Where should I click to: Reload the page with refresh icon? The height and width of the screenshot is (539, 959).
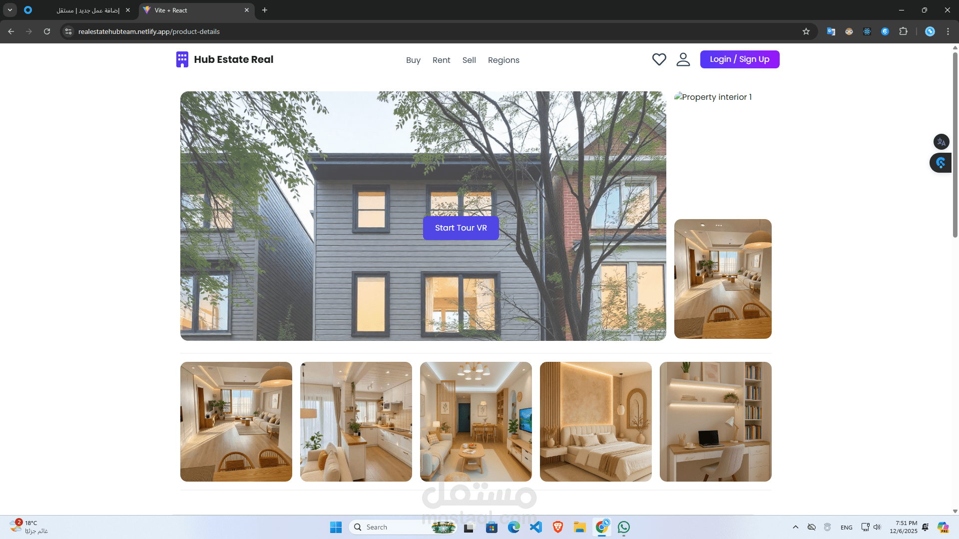click(x=47, y=31)
